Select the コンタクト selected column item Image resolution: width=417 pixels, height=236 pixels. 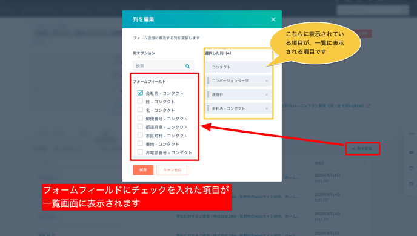coord(238,67)
